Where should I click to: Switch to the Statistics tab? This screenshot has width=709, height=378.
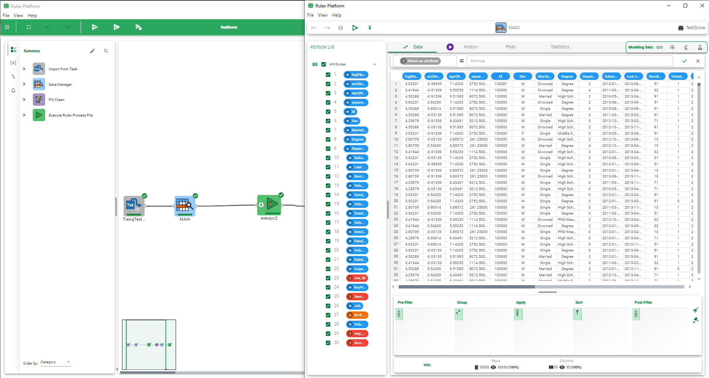(560, 47)
